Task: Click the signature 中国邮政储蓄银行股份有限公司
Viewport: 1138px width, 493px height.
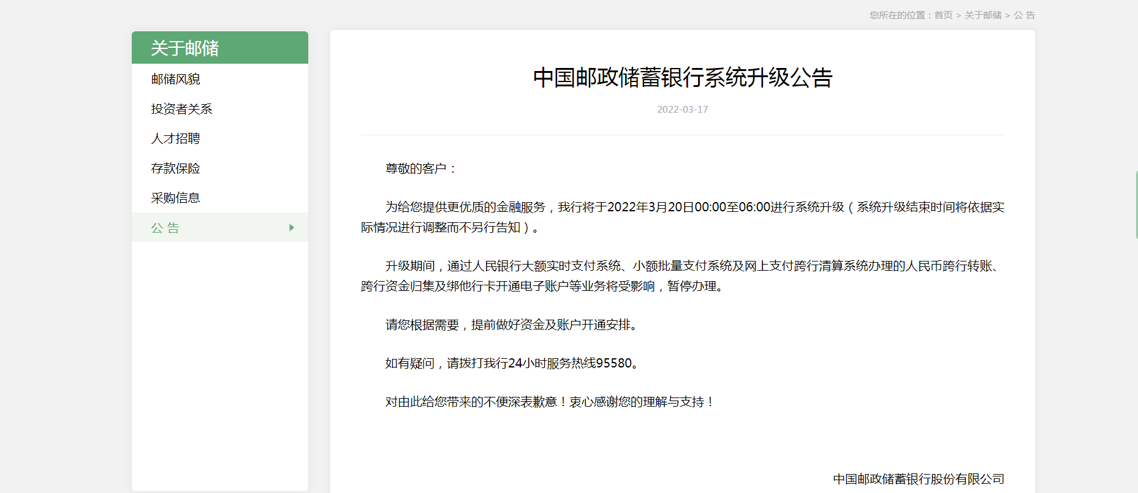Action: click(x=919, y=479)
